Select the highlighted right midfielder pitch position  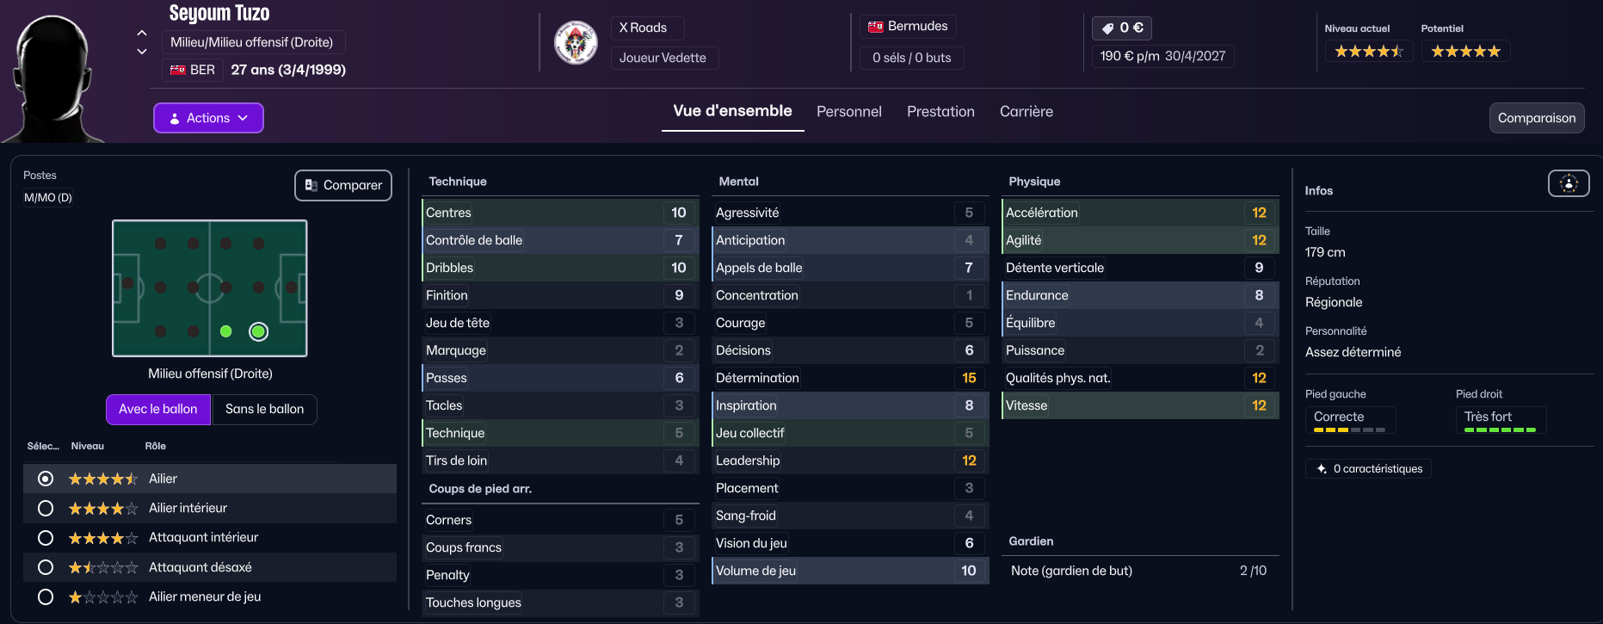258,331
